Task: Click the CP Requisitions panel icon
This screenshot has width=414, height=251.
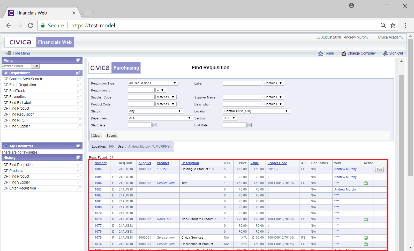Action: tap(78, 73)
